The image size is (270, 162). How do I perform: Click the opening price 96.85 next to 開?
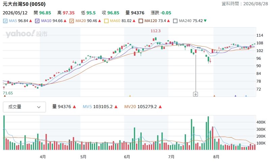tap(45, 13)
